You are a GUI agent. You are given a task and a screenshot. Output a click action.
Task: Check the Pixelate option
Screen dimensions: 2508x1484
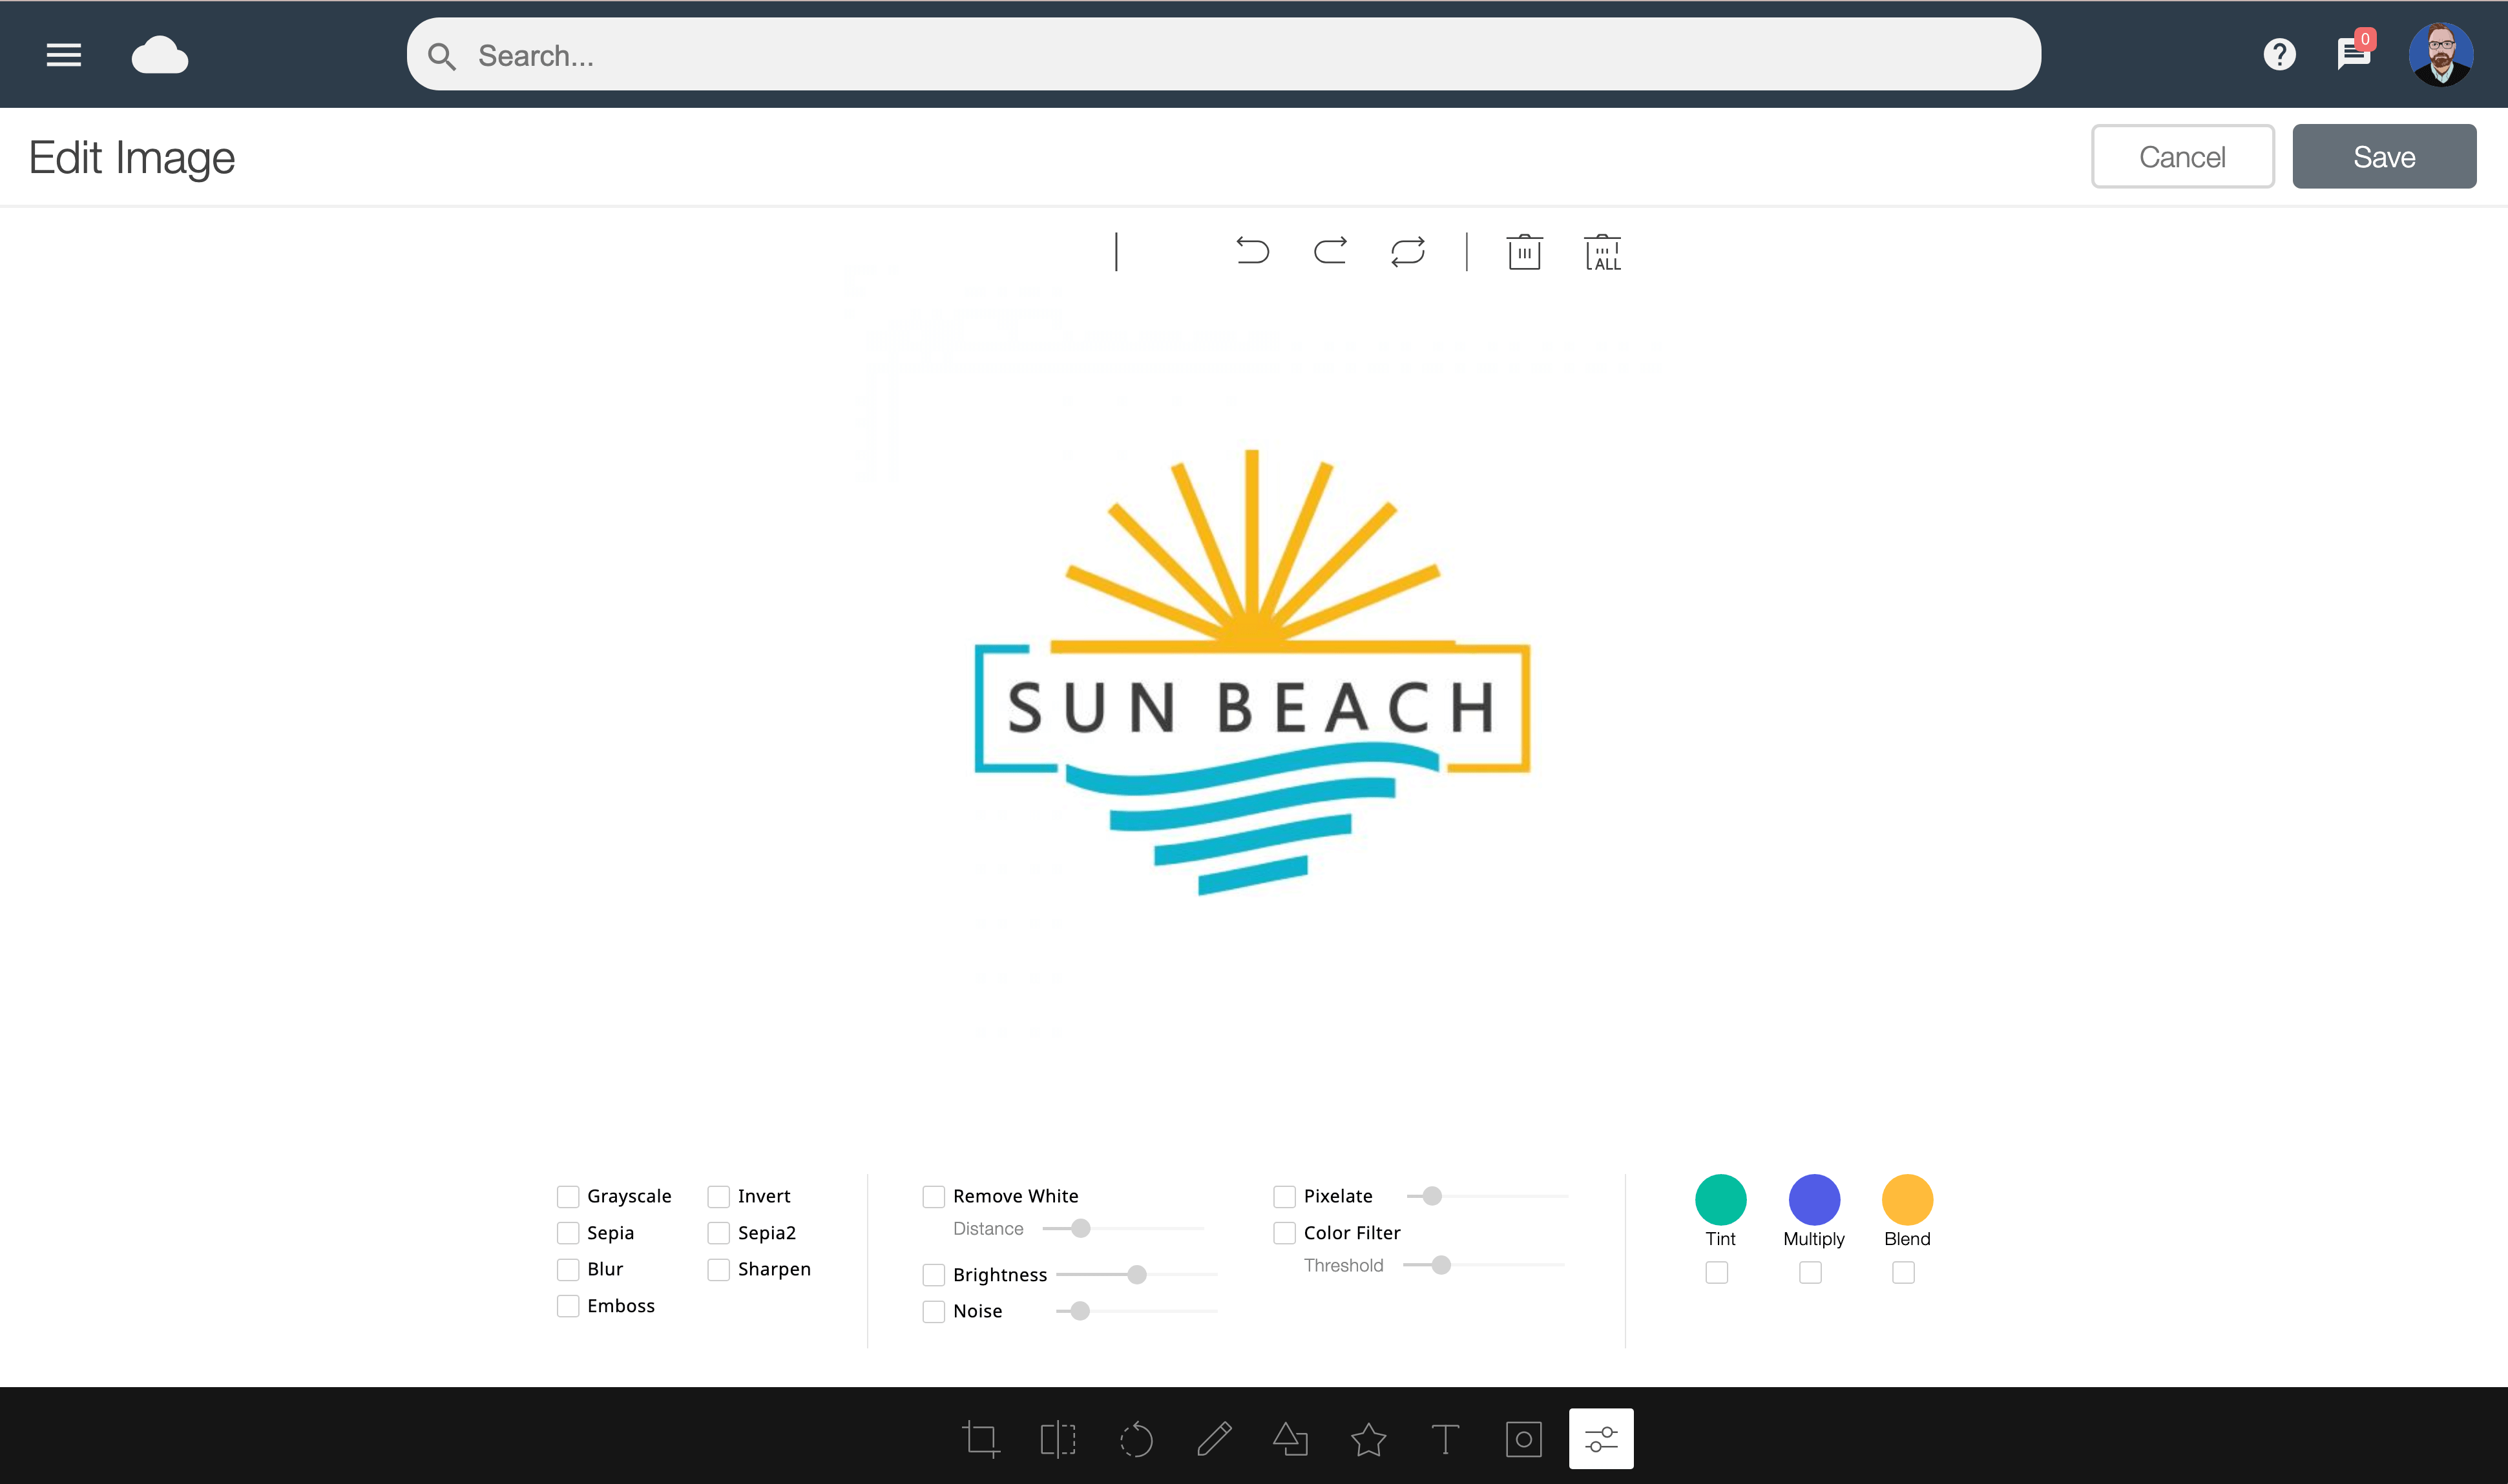tap(1284, 1196)
